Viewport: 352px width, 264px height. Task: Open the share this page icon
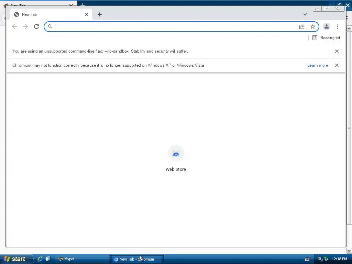[x=302, y=26]
